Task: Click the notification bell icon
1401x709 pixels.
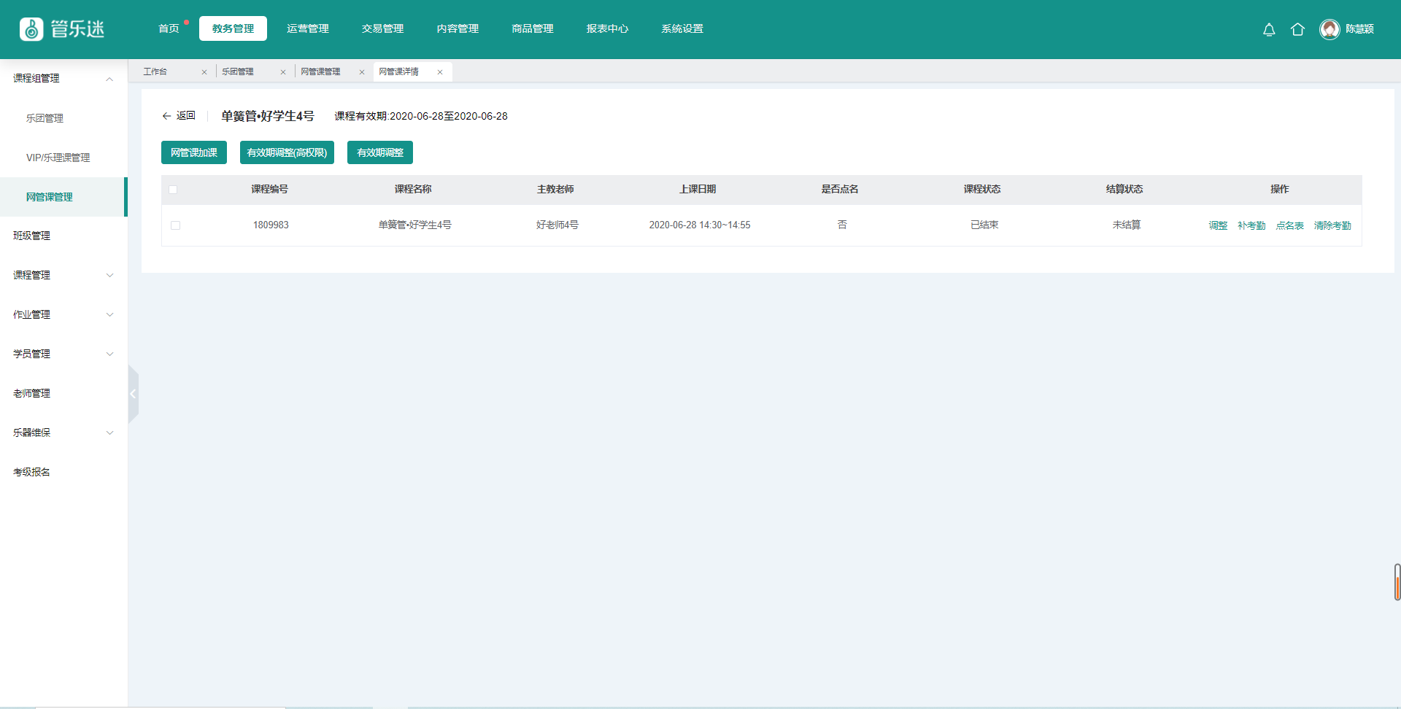Action: pyautogui.click(x=1269, y=29)
